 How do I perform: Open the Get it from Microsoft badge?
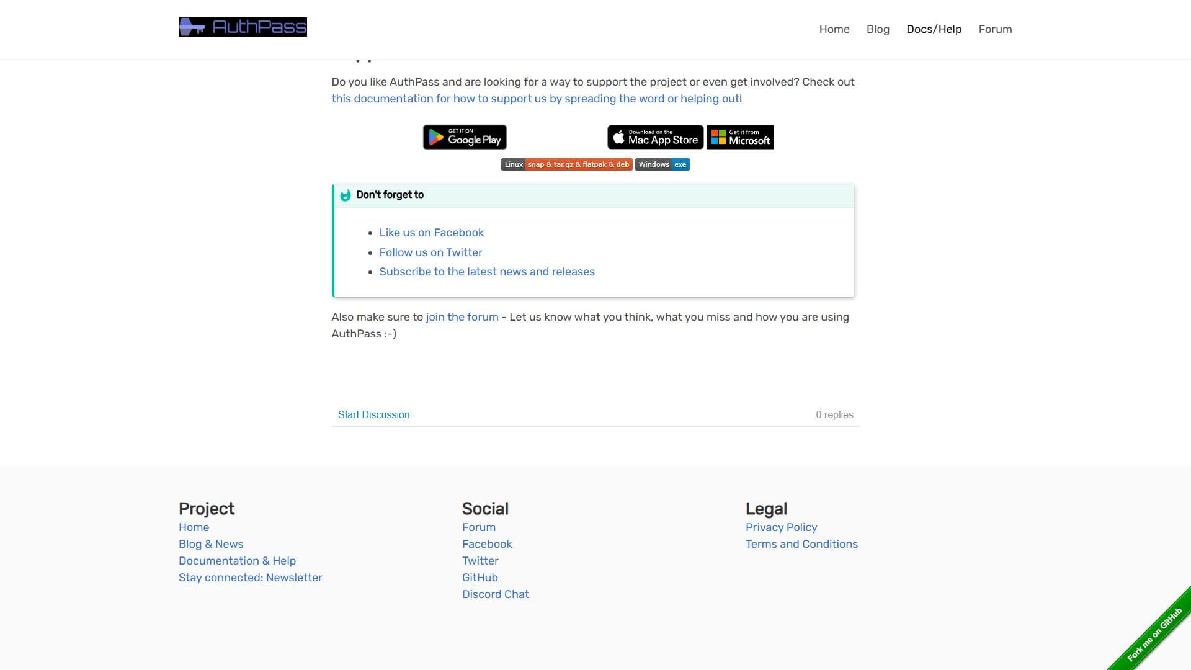[x=740, y=137]
